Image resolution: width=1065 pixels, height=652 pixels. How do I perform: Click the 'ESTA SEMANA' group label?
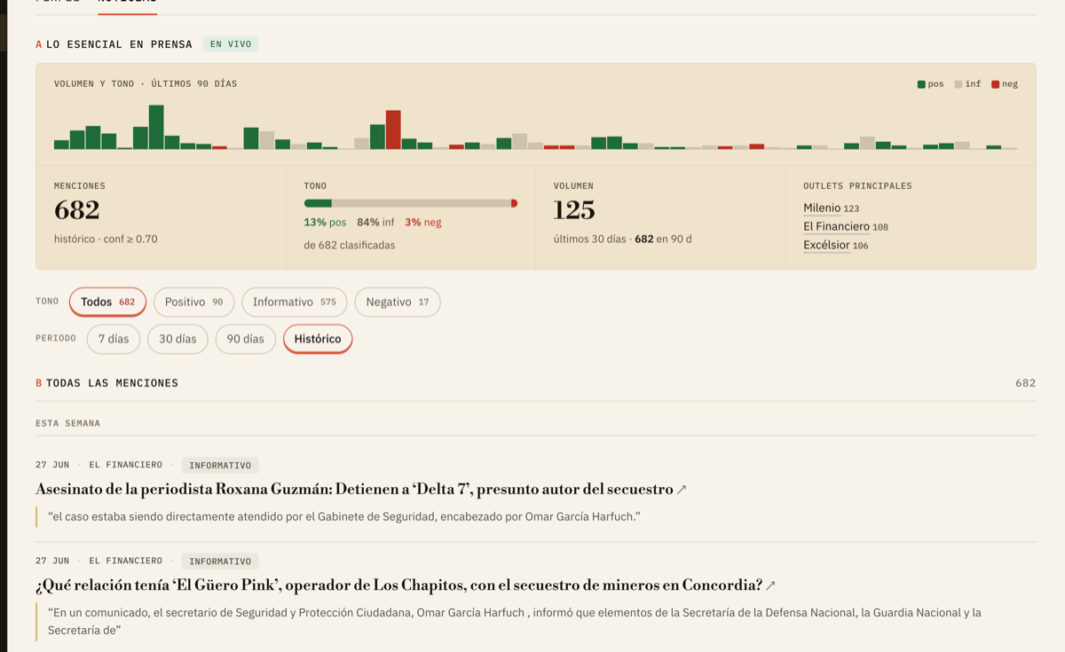[67, 423]
